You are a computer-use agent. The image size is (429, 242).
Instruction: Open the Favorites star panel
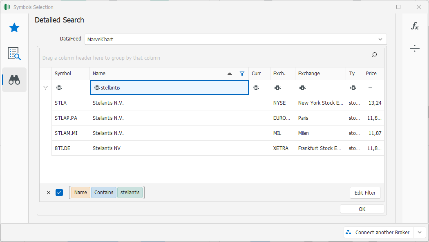(x=14, y=28)
